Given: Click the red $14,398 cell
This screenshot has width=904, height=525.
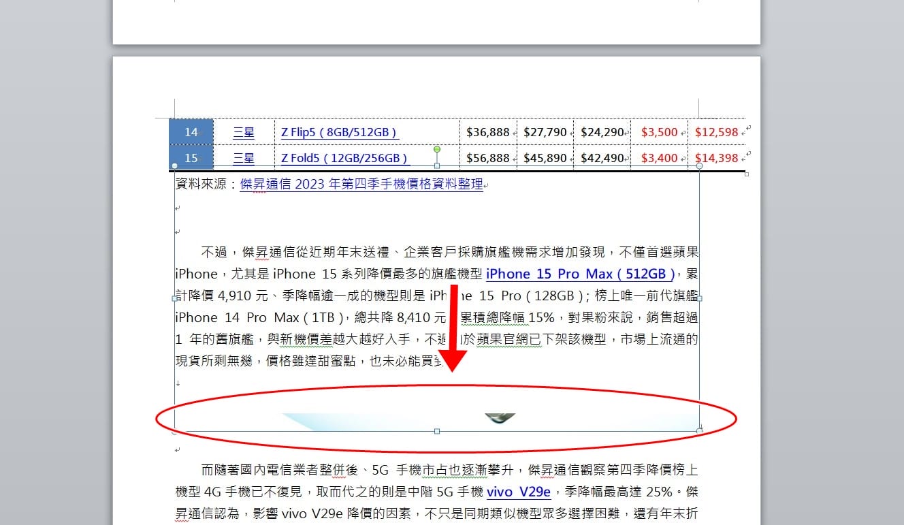Looking at the screenshot, I should (717, 158).
